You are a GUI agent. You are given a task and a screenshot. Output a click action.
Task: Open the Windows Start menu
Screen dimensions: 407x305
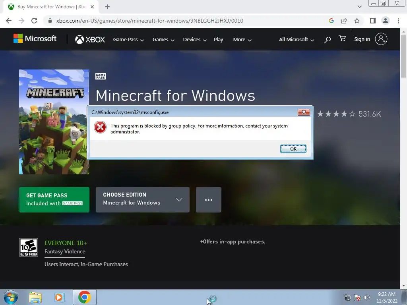pyautogui.click(x=11, y=297)
